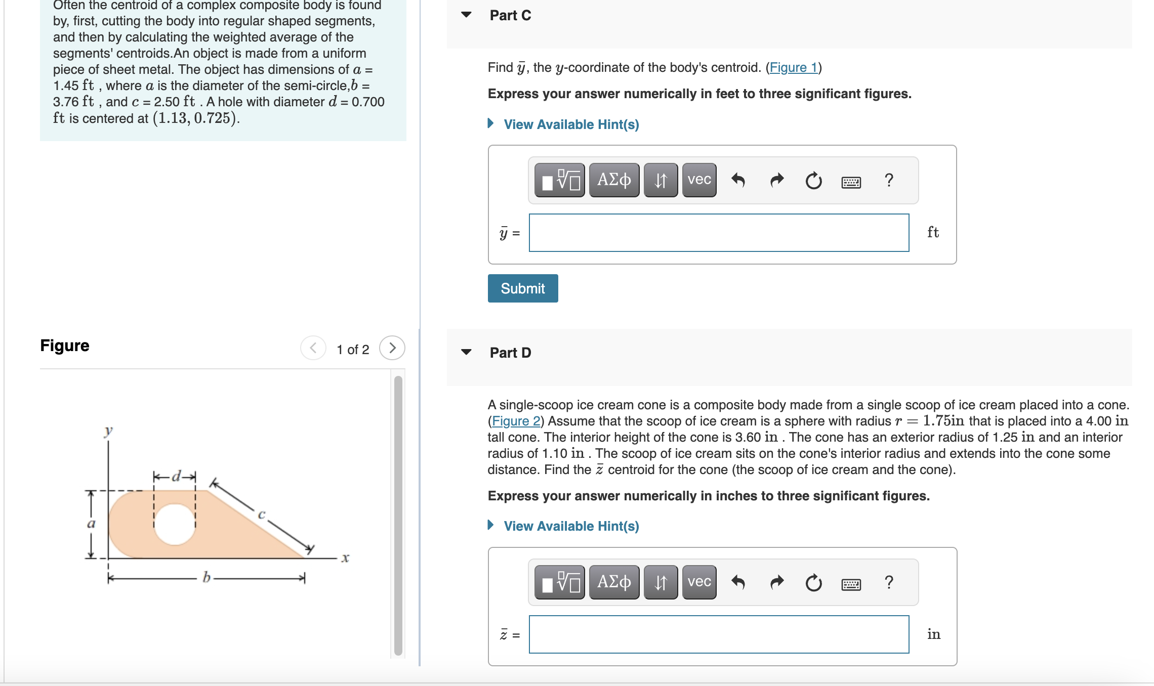Select the vec notation icon in Part C toolbar
The height and width of the screenshot is (686, 1154).
pyautogui.click(x=698, y=179)
